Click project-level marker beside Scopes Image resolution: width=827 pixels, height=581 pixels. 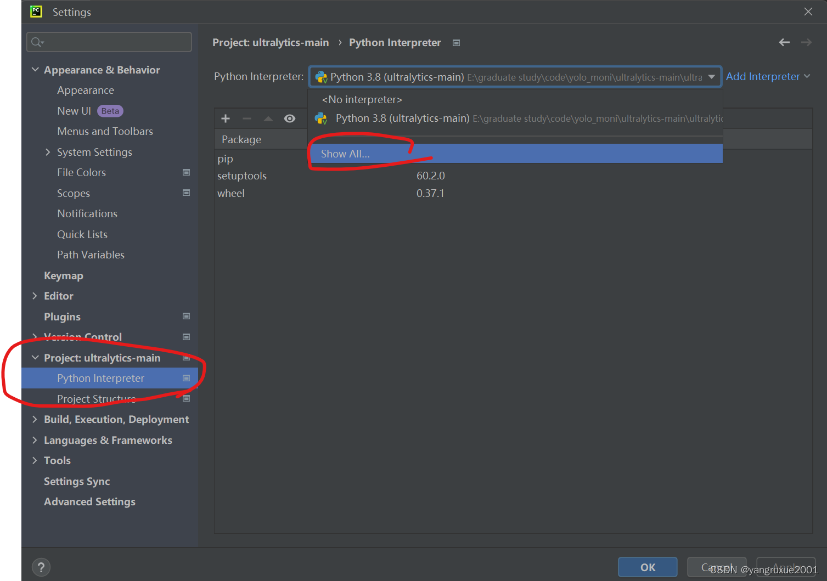[x=186, y=193]
